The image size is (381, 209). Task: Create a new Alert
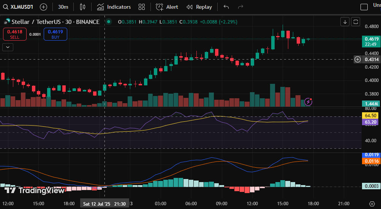point(167,7)
